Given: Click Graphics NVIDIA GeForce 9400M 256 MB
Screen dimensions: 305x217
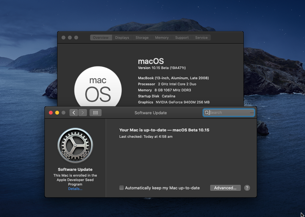Looking at the screenshot, I should (x=174, y=102).
